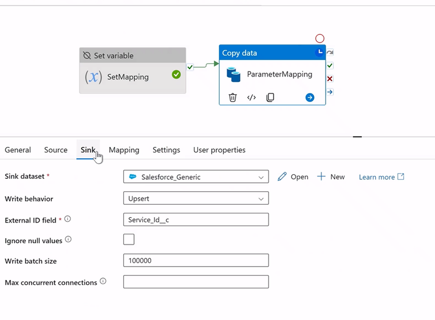Click the Max concurrent connections input
The width and height of the screenshot is (435, 320).
196,282
